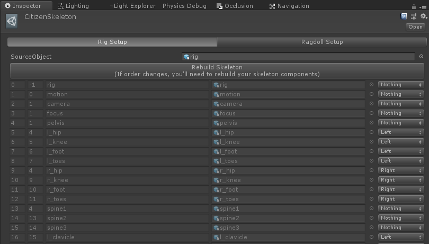This screenshot has height=244, width=429.
Task: Open the Left dropdown for l_hip row
Action: (x=401, y=132)
